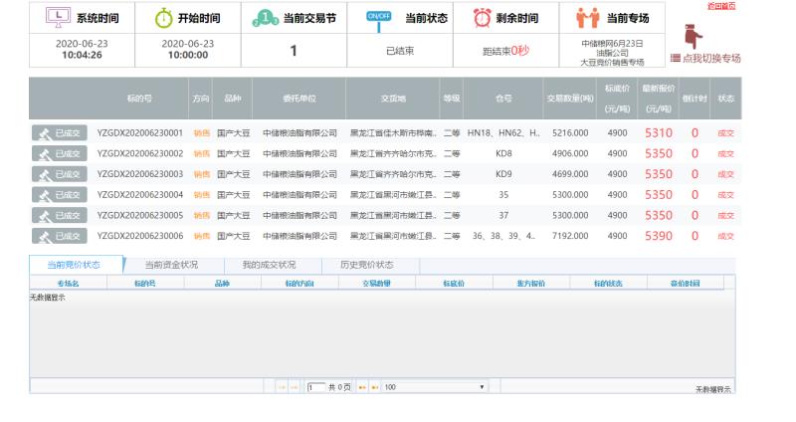Click 已成交 button for YZGDX202006230006
The image size is (796, 422).
(x=60, y=236)
